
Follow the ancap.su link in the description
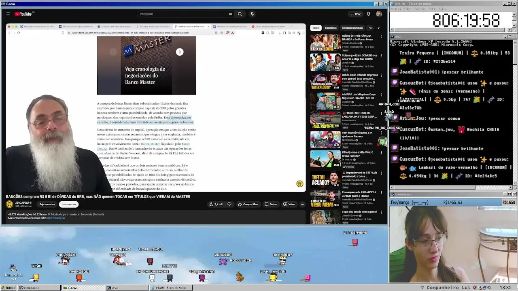tap(55, 218)
